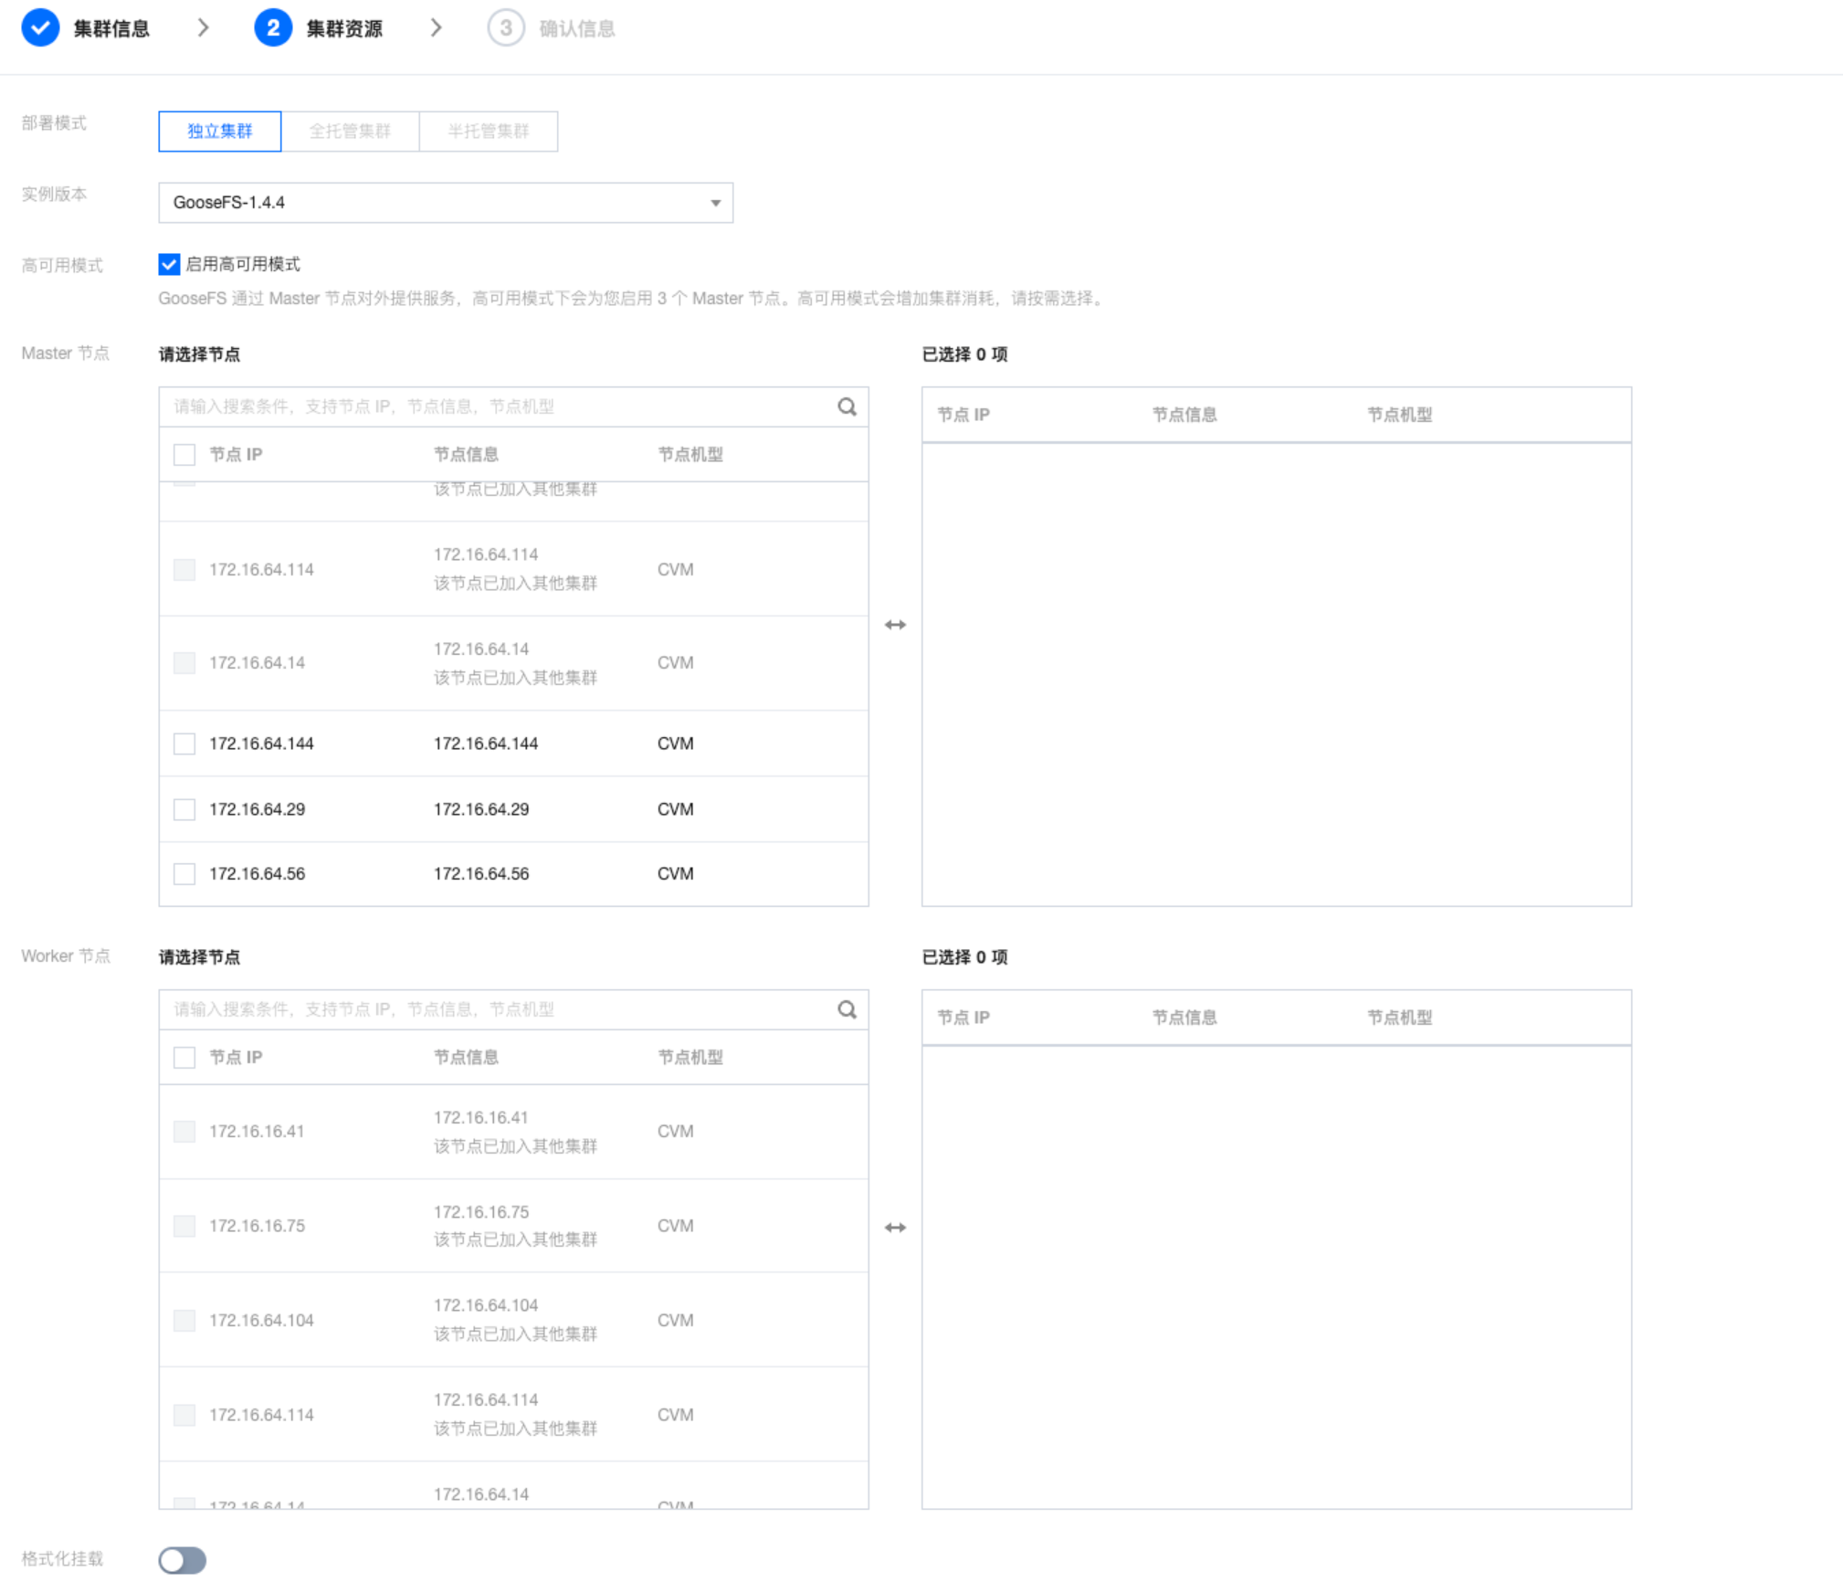The height and width of the screenshot is (1582, 1843).
Task: Open the GooseFS-1.4.4 version dropdown
Action: click(x=445, y=203)
